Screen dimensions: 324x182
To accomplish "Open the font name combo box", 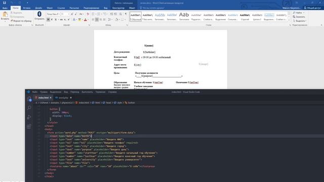I will (x=53, y=14).
